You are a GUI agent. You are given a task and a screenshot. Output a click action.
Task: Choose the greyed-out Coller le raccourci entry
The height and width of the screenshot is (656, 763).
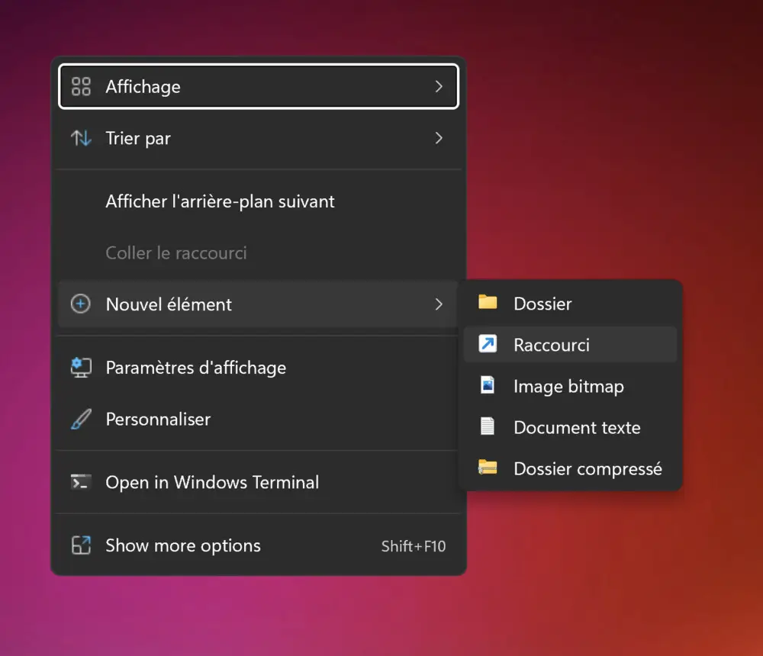176,253
